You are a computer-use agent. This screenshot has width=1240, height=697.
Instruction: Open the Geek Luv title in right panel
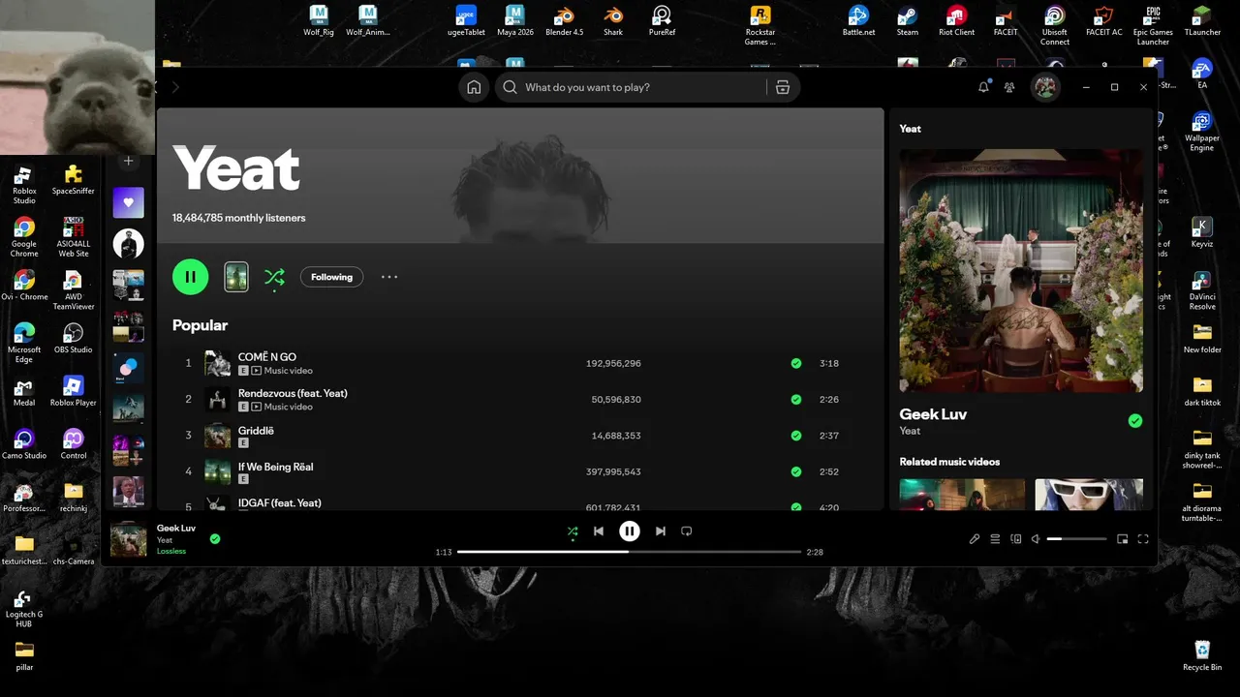[933, 414]
